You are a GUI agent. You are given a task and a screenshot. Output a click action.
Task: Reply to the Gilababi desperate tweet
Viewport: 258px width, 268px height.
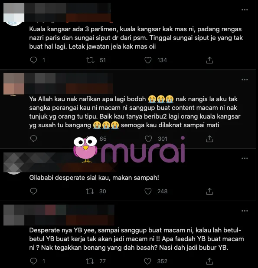[x=33, y=191]
